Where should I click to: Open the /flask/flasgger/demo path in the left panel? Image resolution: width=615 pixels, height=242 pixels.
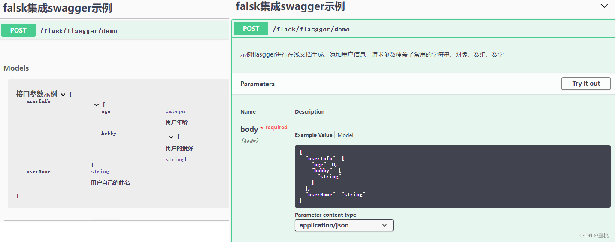(x=79, y=31)
